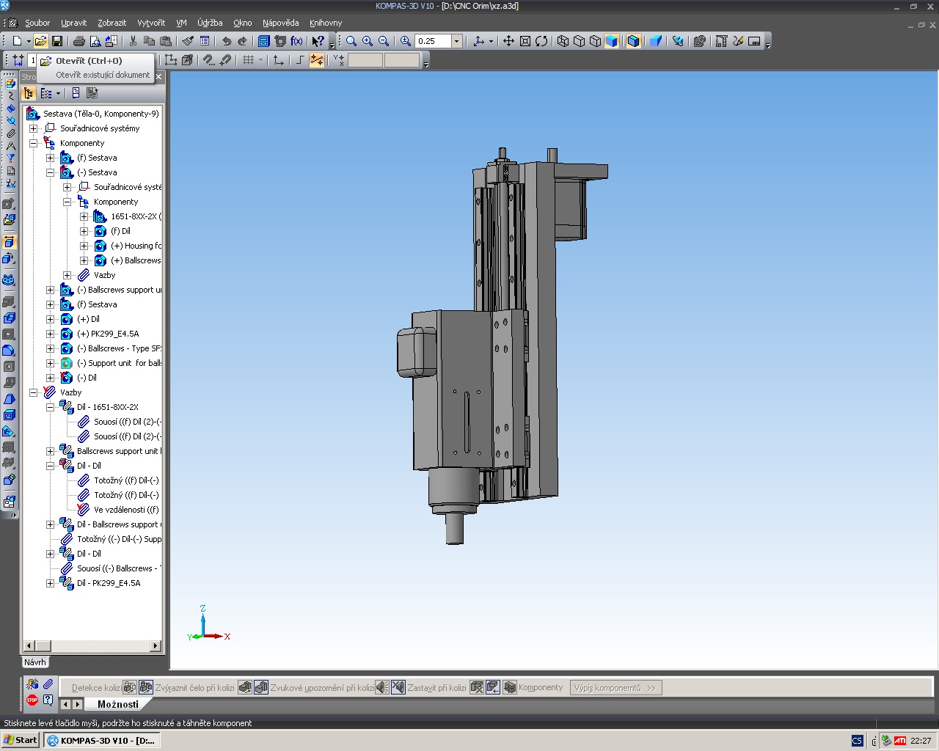
Task: Click the Pan view tool icon
Action: (508, 42)
